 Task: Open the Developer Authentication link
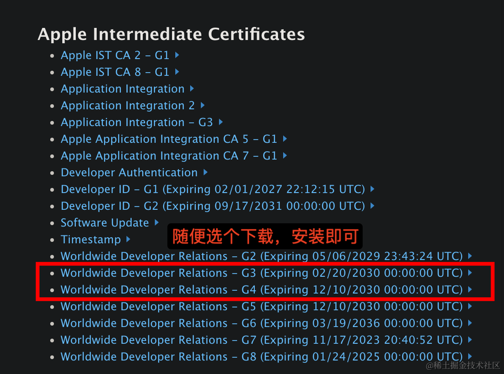point(129,173)
